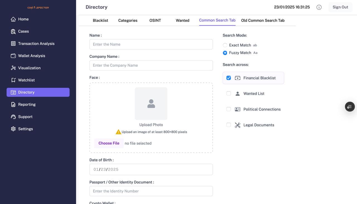Click the Support headset icon
The image size is (357, 204).
point(13,117)
